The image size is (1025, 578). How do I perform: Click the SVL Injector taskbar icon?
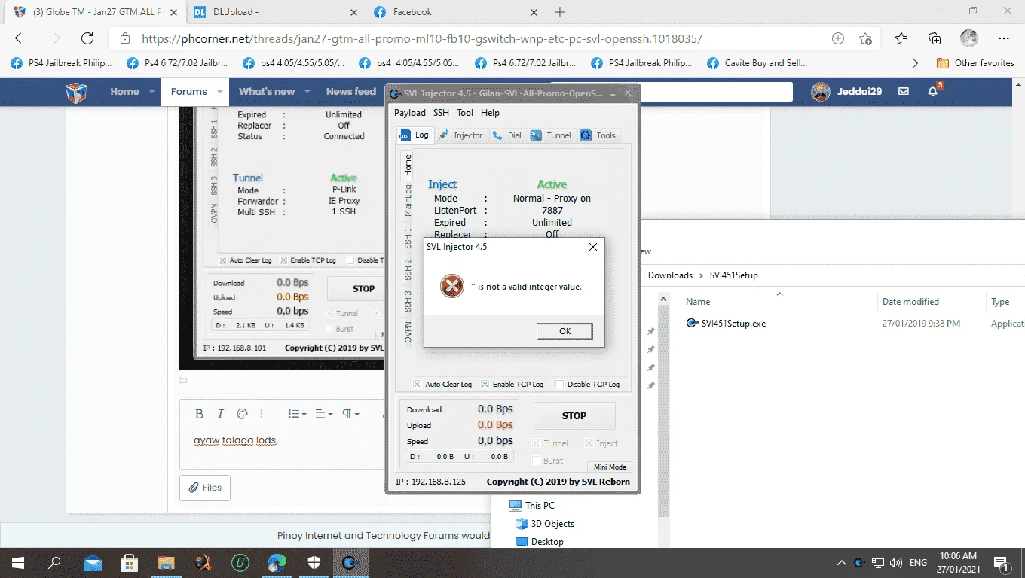351,562
